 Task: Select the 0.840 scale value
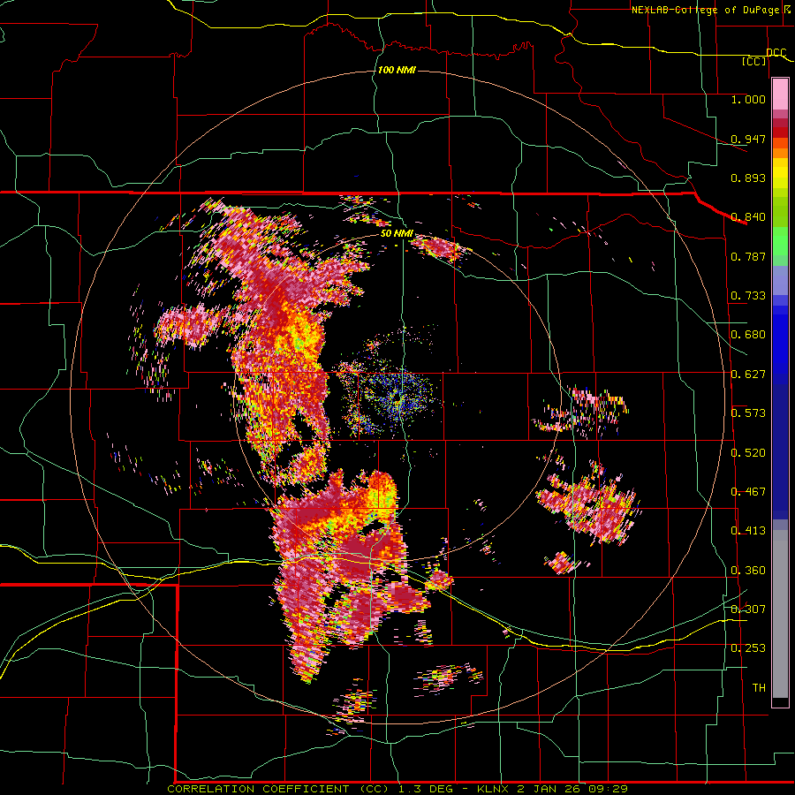pos(748,217)
